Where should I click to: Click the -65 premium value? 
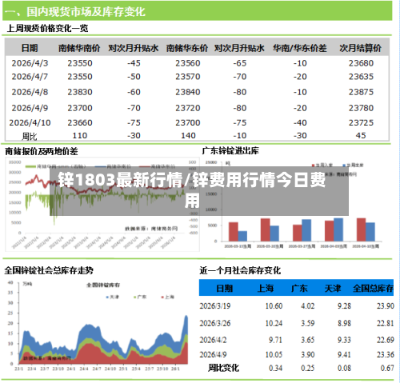[240, 63]
